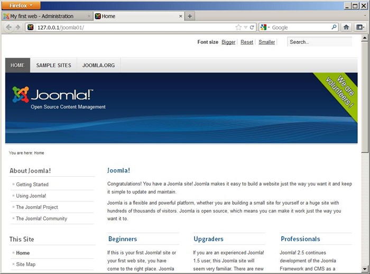Click the About Joomla! module heading
Viewport: 370px width, 274px height.
pyautogui.click(x=30, y=171)
